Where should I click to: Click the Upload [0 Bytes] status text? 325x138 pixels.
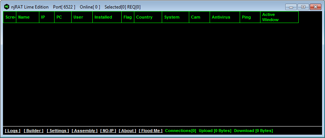click(215, 131)
